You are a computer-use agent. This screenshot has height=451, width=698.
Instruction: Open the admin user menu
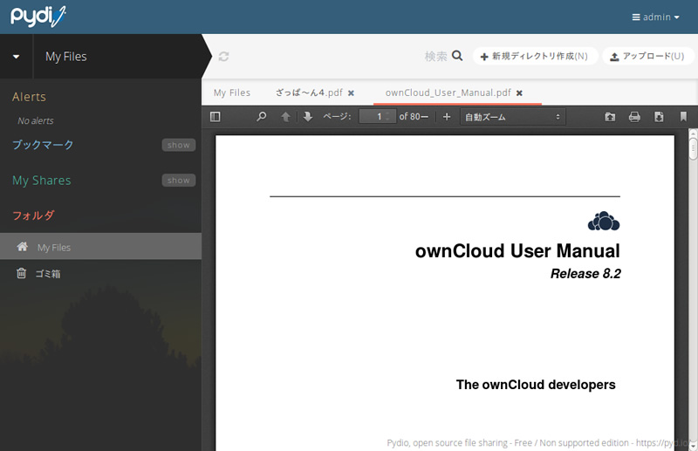(656, 17)
